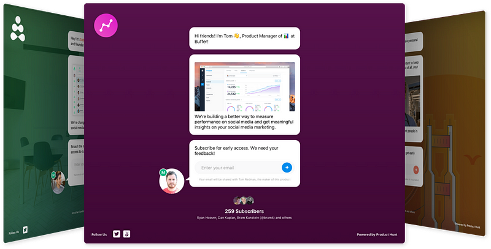Click 'Powered by Product Hunt' on orange page
This screenshot has height=249, width=491.
coord(468,225)
